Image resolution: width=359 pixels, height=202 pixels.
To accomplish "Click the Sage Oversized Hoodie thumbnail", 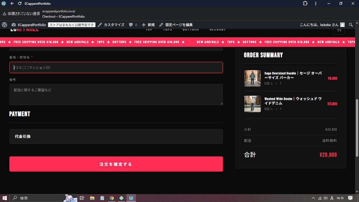I will 252,78.
